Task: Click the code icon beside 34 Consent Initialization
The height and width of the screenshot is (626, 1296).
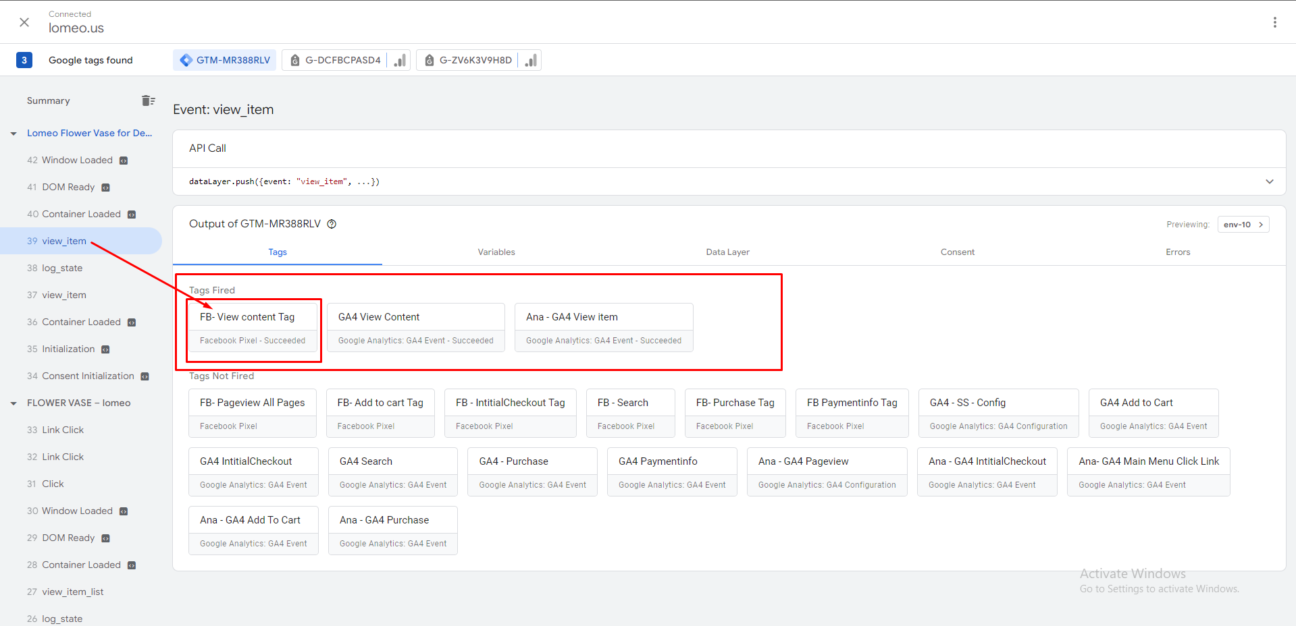Action: (145, 376)
